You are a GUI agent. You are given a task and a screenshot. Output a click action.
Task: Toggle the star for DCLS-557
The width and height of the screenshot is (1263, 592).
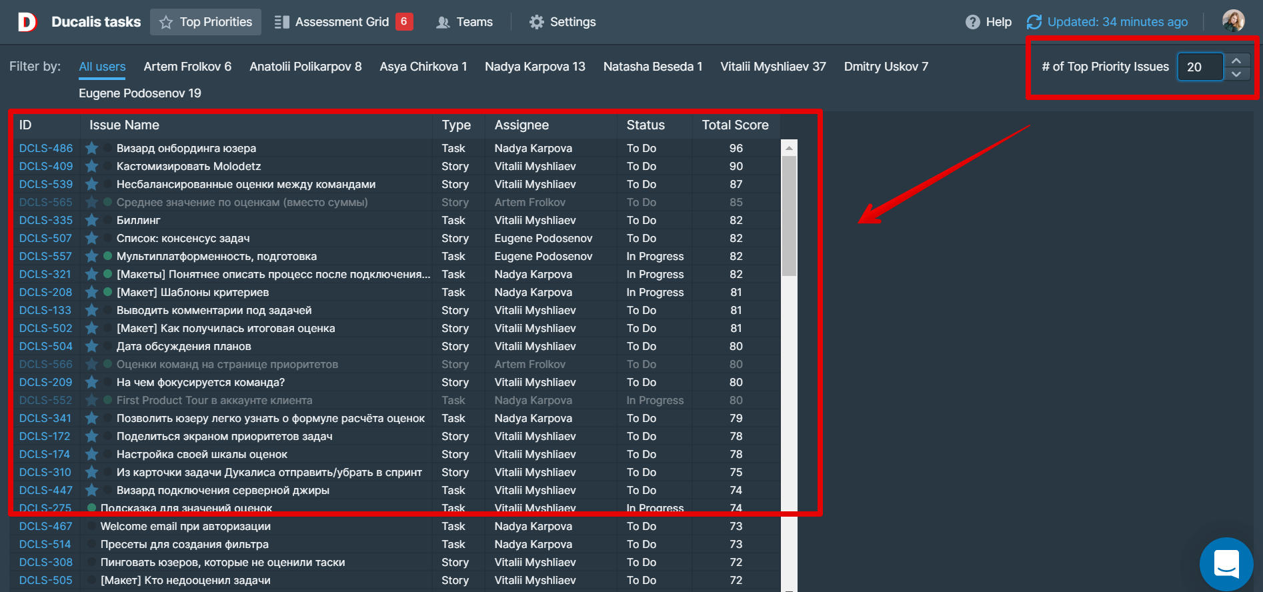(92, 256)
